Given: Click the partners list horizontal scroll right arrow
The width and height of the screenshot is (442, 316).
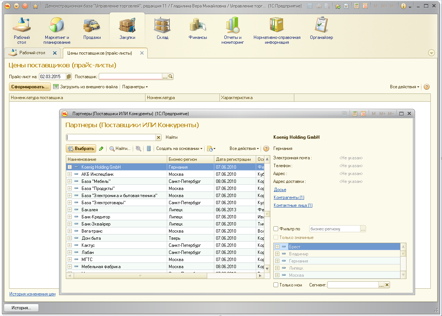Looking at the screenshot, I should (260, 276).
